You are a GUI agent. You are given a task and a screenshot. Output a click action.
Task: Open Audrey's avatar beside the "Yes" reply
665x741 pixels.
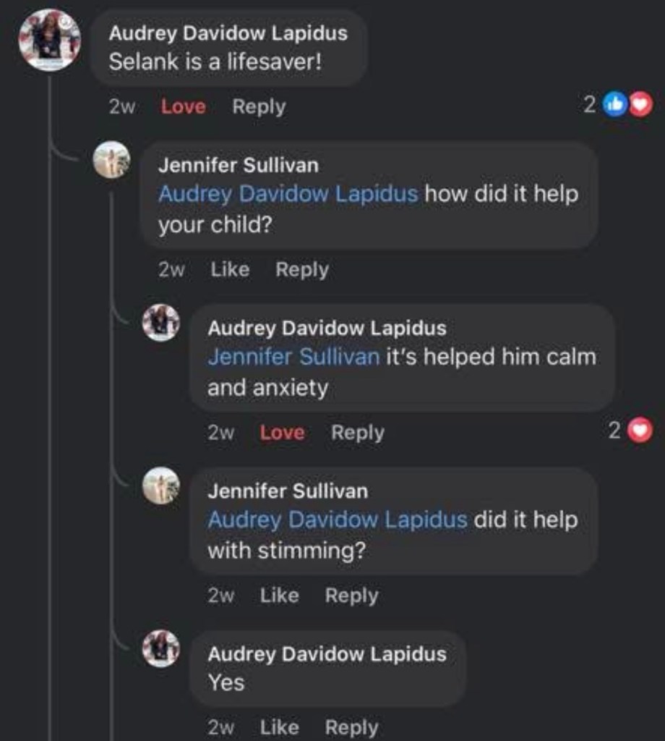[160, 648]
